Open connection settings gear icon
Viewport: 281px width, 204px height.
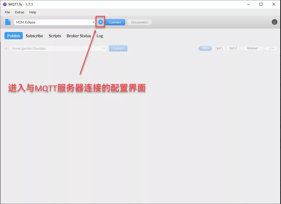click(101, 22)
